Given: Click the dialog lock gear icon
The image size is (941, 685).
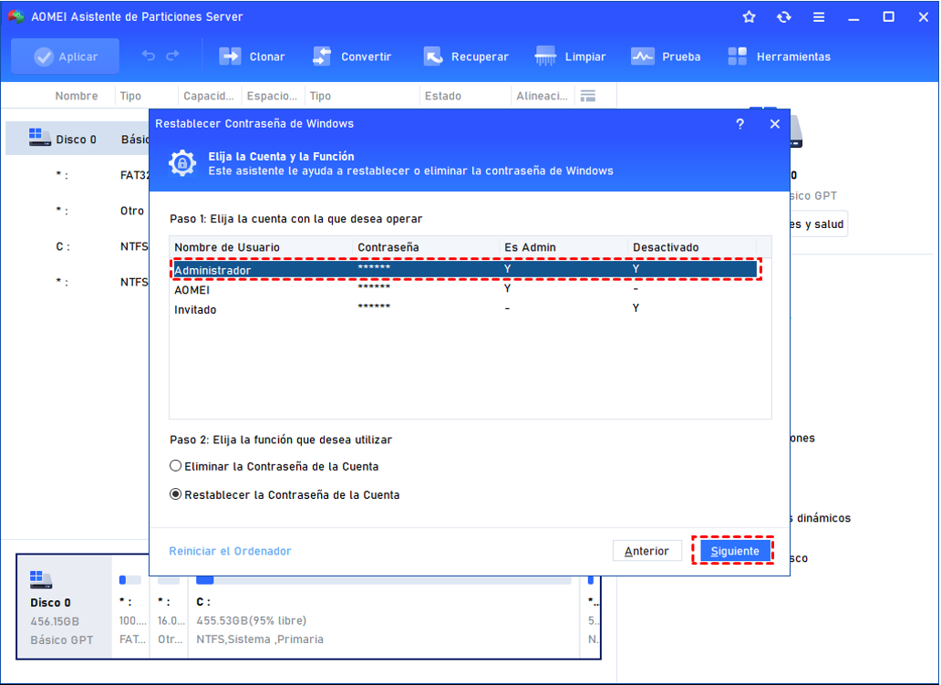Looking at the screenshot, I should [182, 162].
